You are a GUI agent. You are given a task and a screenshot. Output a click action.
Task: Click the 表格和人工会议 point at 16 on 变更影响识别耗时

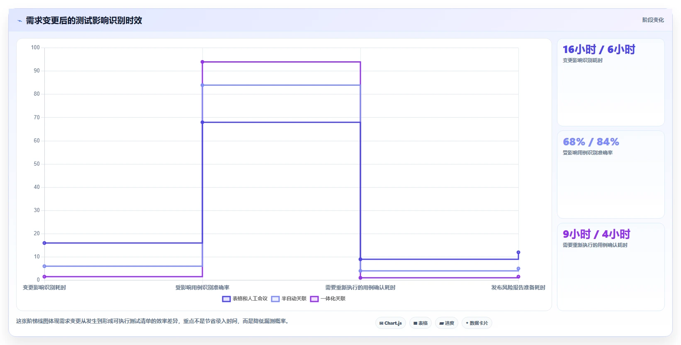click(44, 243)
